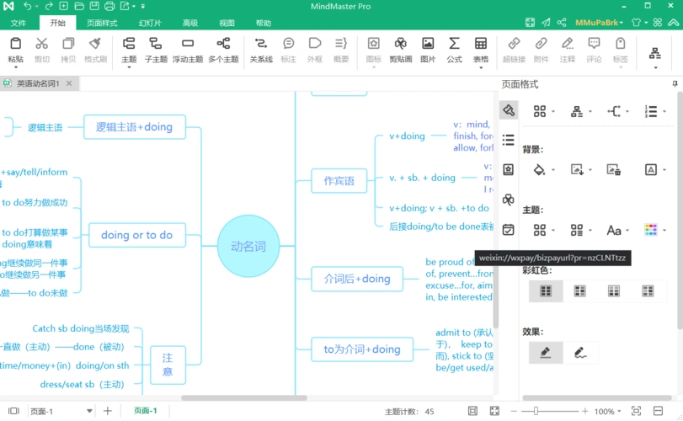Screen dimensions: 683x421
Task: Open the 剪贴画 clipart tool
Action: tap(401, 44)
